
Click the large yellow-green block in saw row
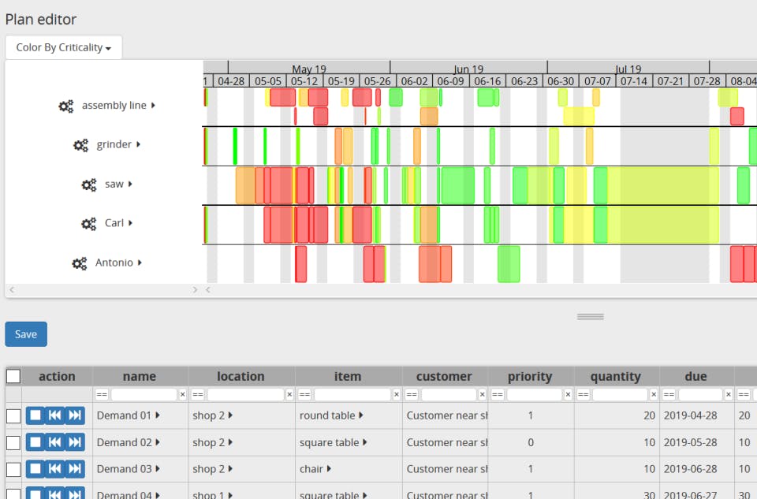tap(663, 185)
